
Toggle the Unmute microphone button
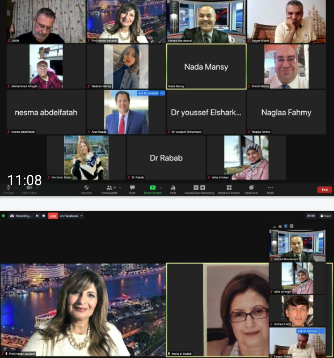tap(8, 188)
